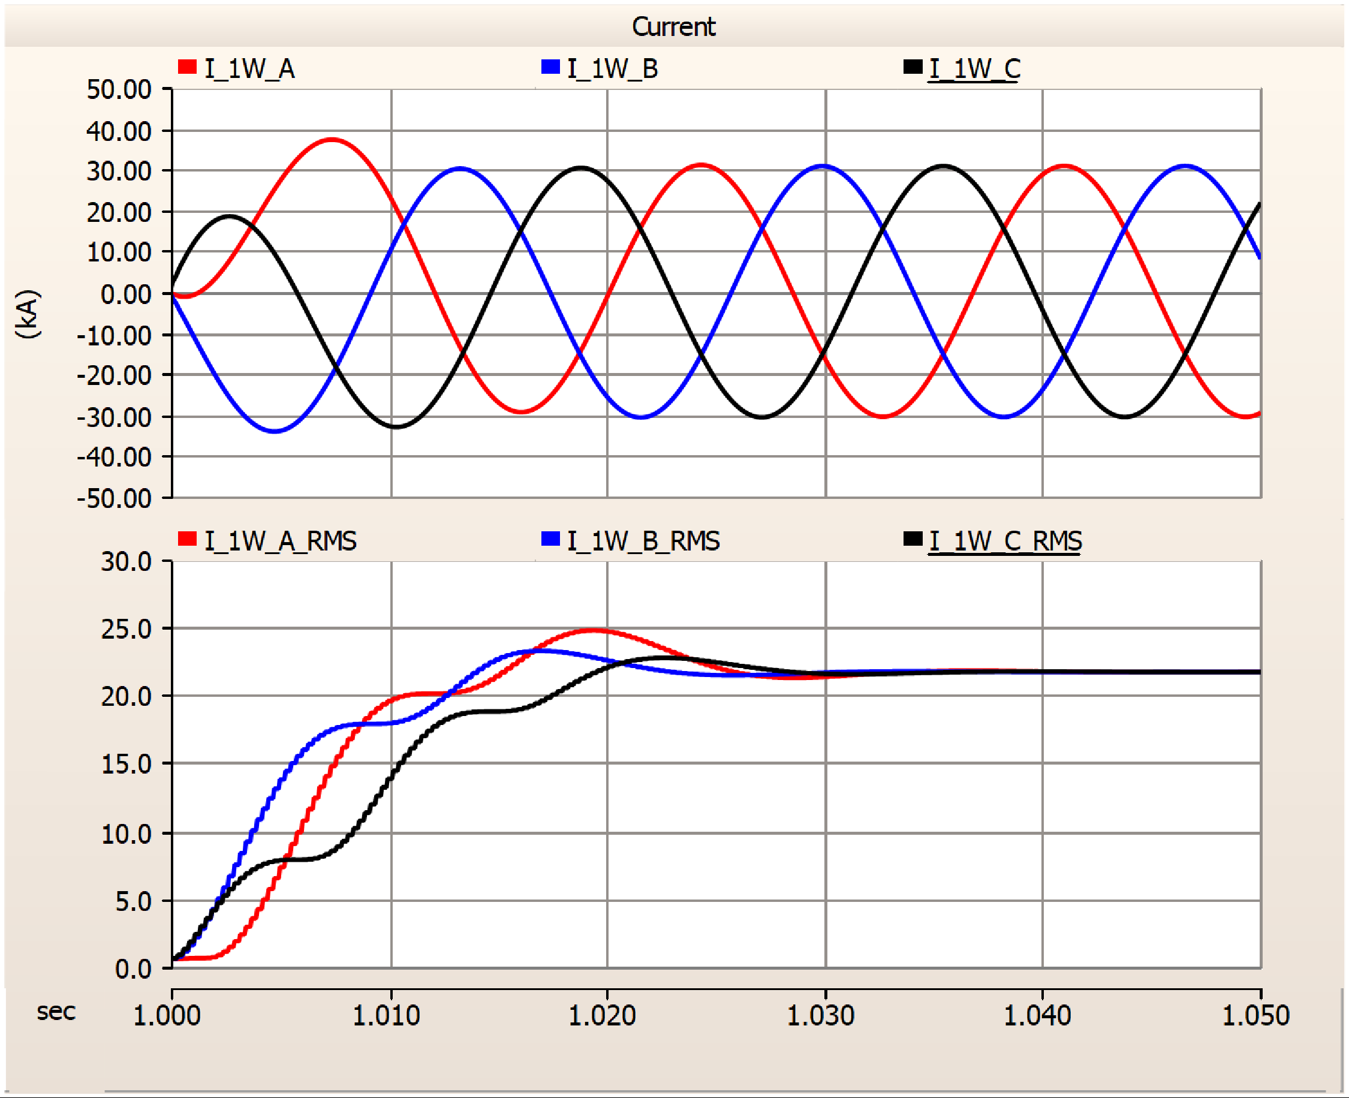Click the red I_1W_A legend swatch
The height and width of the screenshot is (1098, 1349).
coord(187,67)
